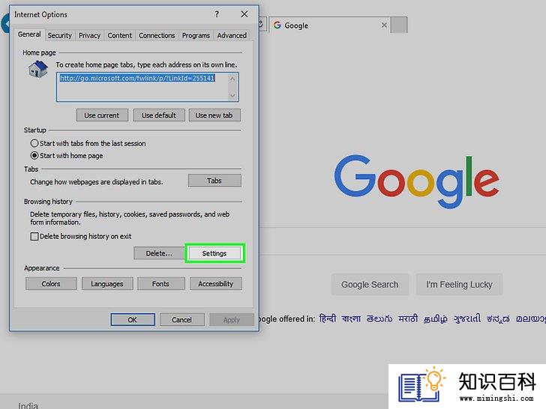Select the Google browser tab
Viewport: 546px width, 409px height.
pos(329,25)
